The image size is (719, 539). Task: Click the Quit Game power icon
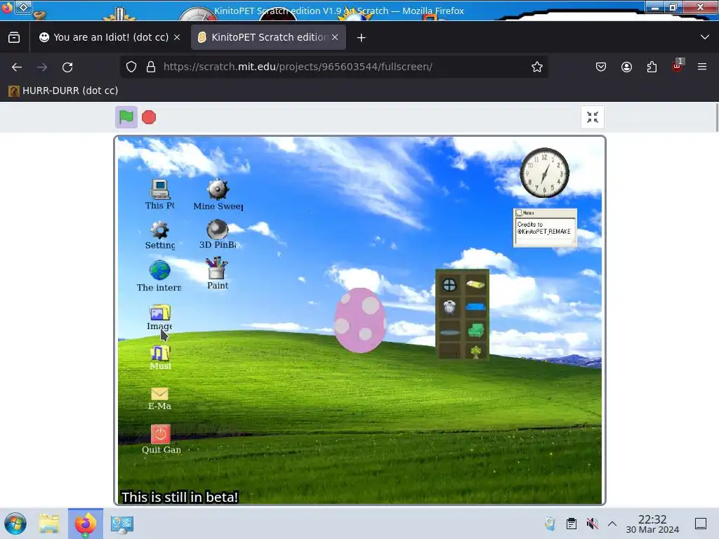tap(161, 439)
